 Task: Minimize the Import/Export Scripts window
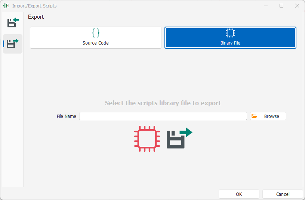(266, 6)
